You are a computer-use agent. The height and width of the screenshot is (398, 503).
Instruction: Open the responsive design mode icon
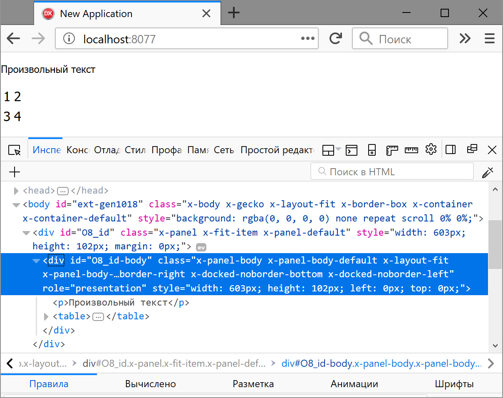click(x=372, y=150)
